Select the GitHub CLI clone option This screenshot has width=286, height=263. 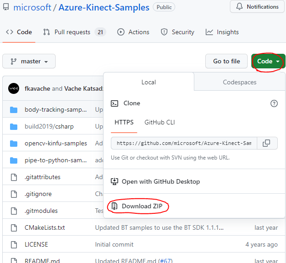click(160, 122)
